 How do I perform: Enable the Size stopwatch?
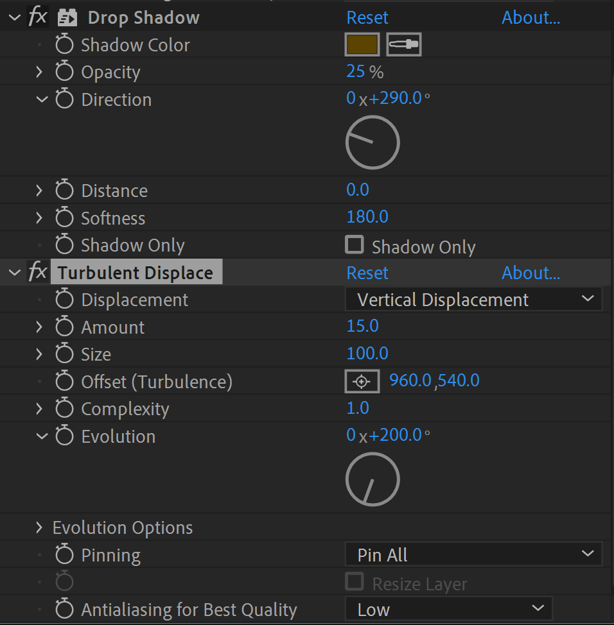(x=64, y=354)
